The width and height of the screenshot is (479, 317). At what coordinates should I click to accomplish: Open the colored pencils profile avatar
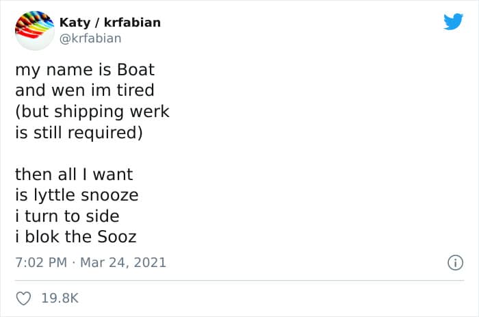(x=34, y=30)
